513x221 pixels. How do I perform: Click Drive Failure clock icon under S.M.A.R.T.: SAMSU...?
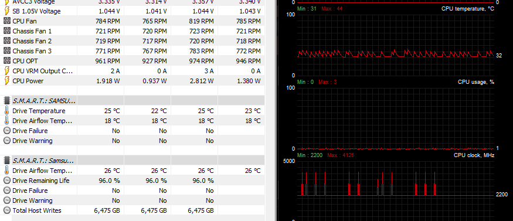tap(6, 131)
